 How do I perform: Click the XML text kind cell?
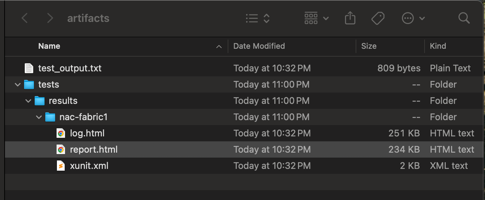pos(449,166)
